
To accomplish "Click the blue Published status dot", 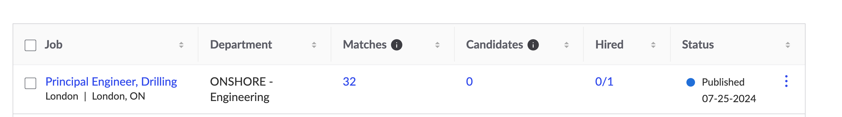I will tap(690, 82).
